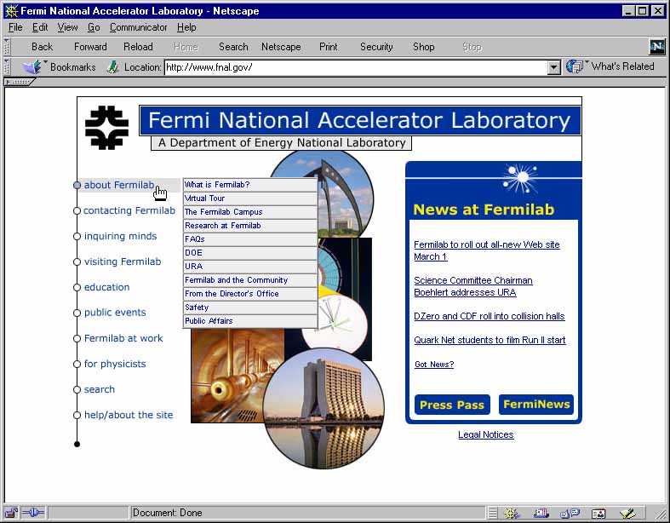Reload the current page

138,47
